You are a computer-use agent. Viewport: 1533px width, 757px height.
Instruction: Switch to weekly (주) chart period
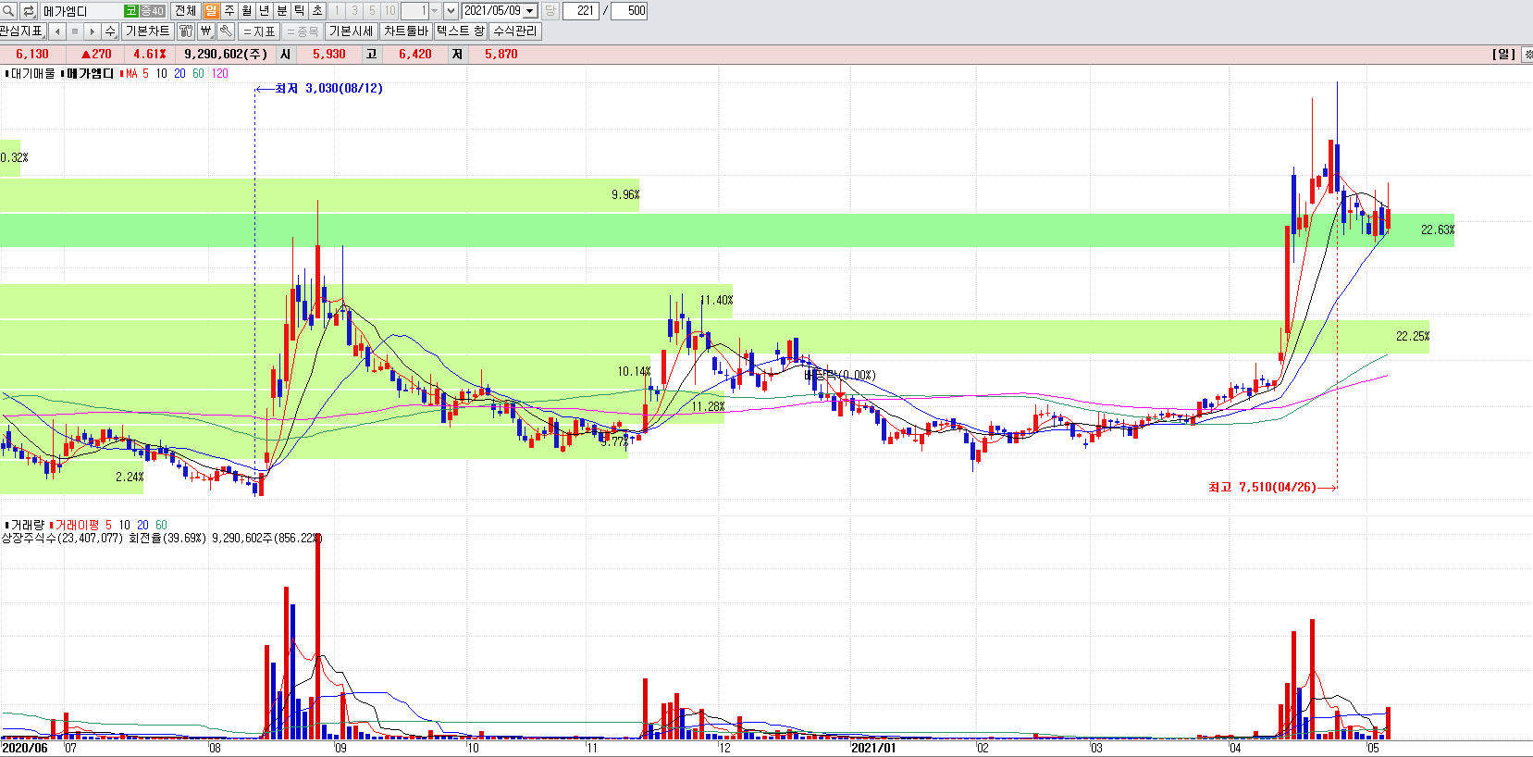(x=229, y=11)
